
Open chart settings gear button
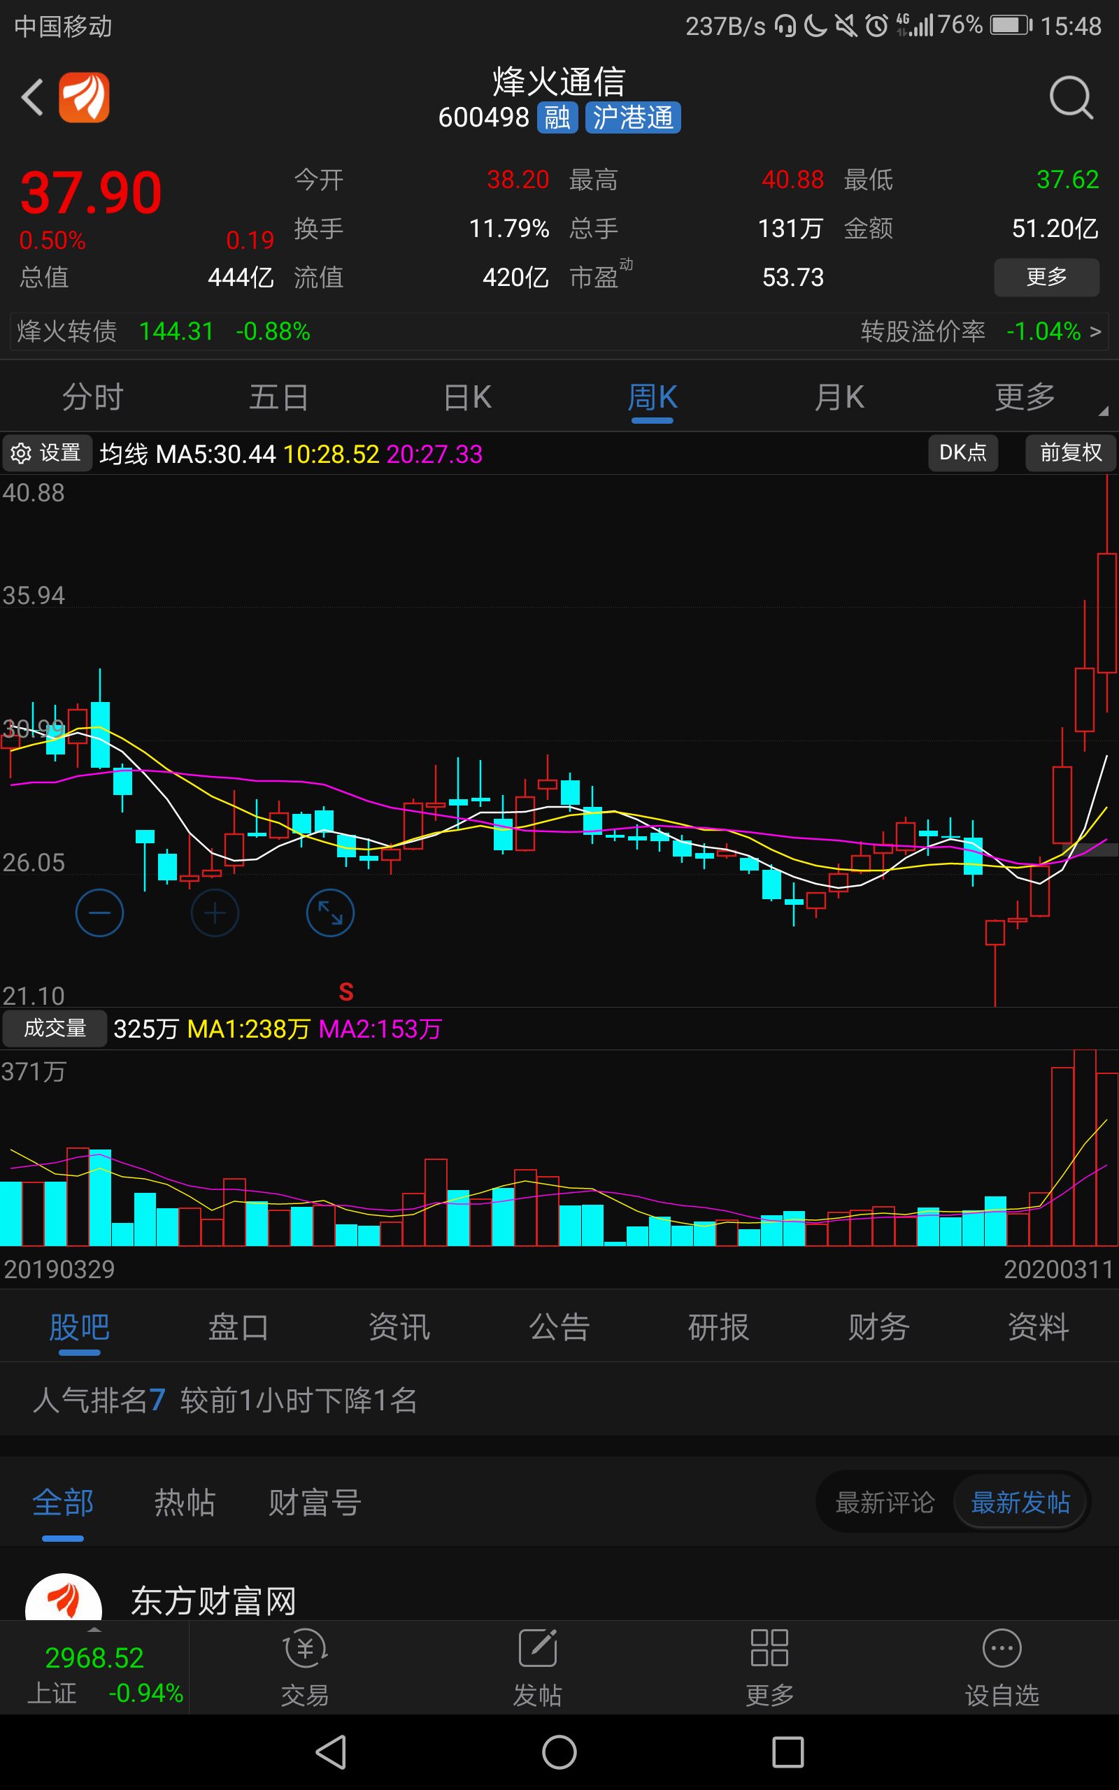(x=47, y=452)
